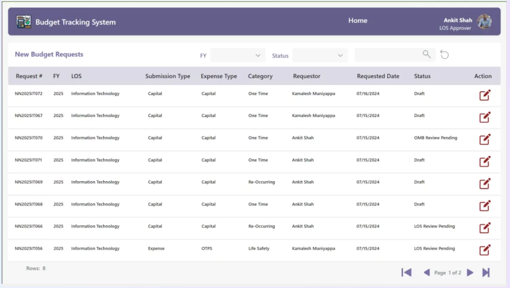Jump to the first page
The image size is (510, 288).
click(406, 273)
